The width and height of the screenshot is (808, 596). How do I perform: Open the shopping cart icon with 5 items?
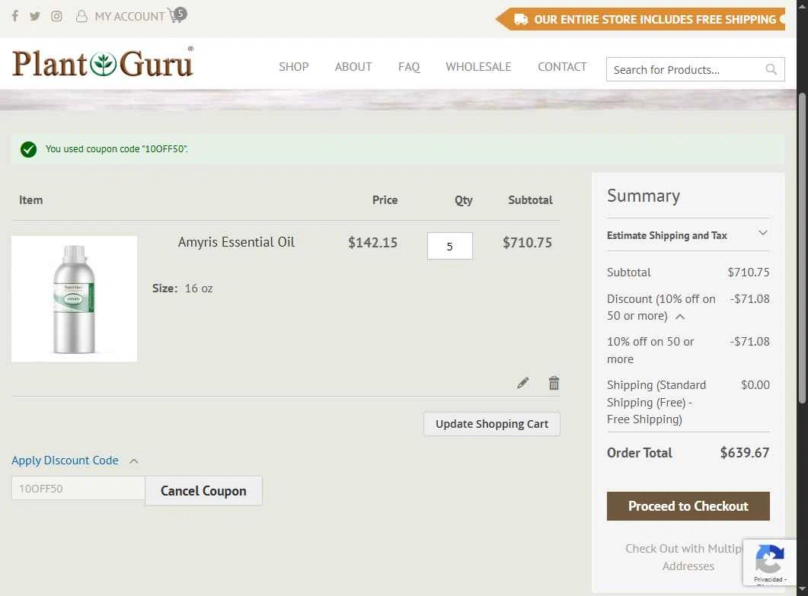[177, 15]
